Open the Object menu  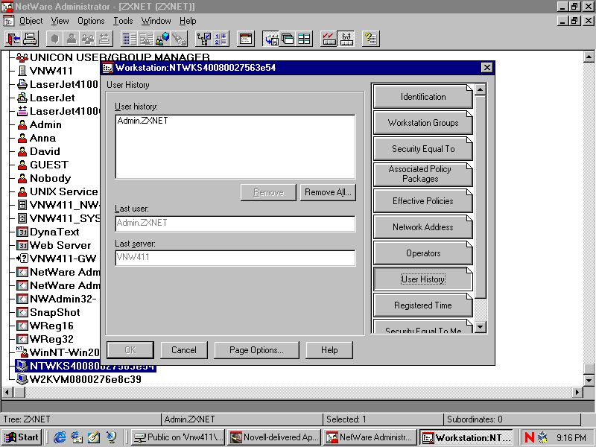(x=31, y=21)
